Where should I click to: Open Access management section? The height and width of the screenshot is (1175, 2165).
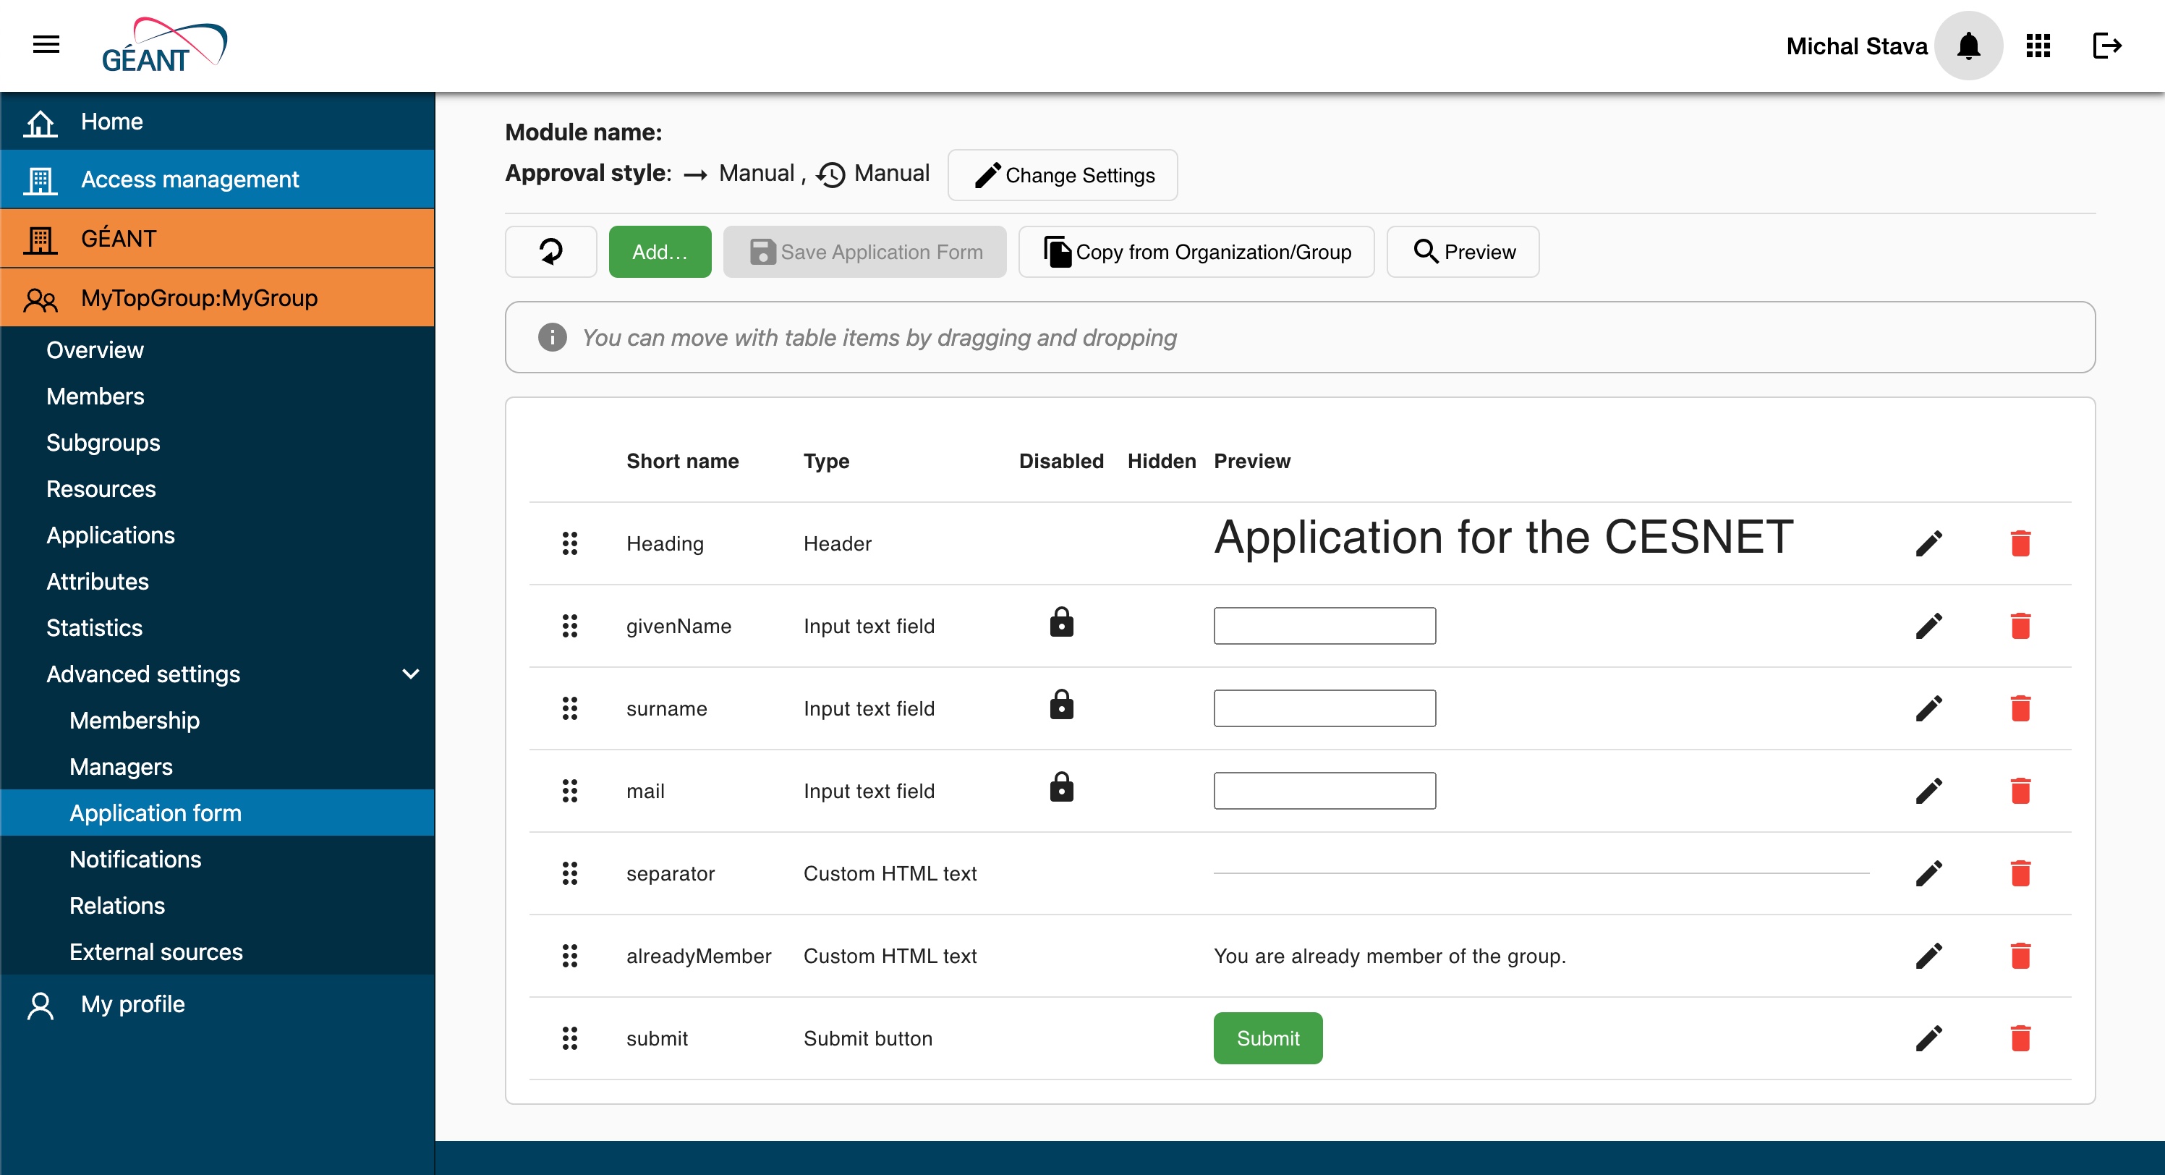pos(218,179)
